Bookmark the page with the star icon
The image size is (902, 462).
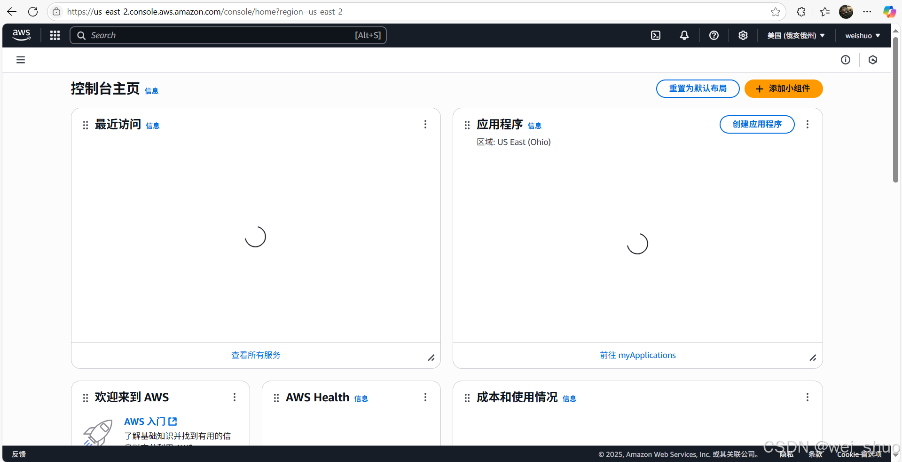coord(776,11)
